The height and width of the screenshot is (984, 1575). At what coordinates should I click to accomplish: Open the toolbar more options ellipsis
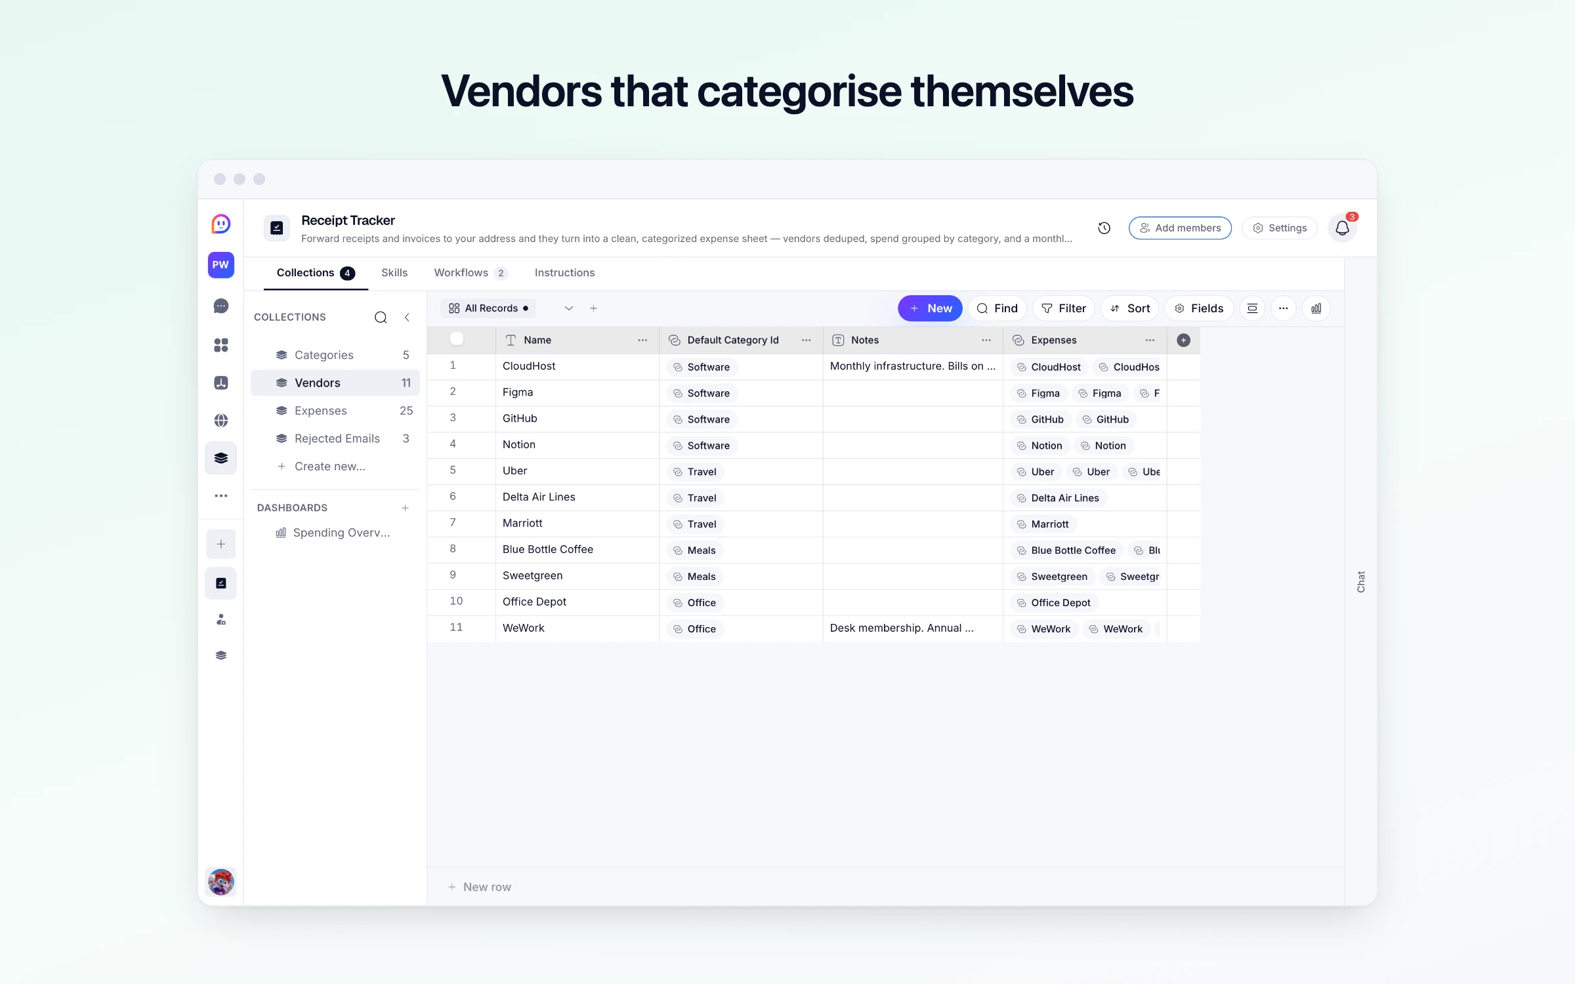pos(1283,308)
